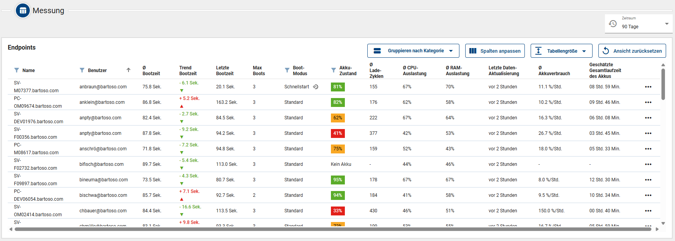Sort by the Letzte Bootzeit column header
This screenshot has height=241, width=675.
pos(224,71)
